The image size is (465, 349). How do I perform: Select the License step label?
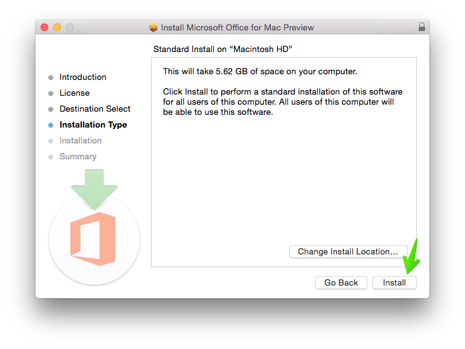coord(74,93)
